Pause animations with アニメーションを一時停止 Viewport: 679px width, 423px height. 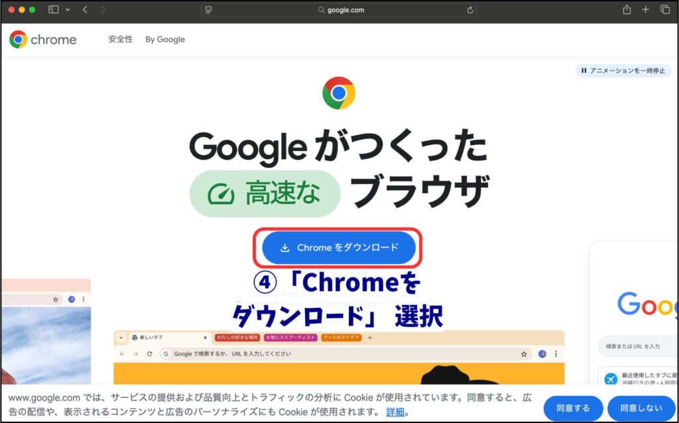[623, 70]
